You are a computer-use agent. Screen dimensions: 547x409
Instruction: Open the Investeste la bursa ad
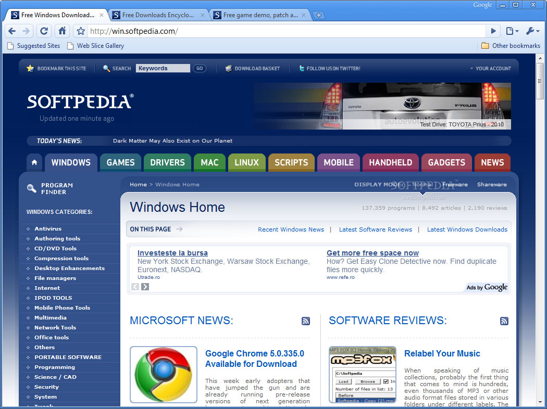point(172,253)
